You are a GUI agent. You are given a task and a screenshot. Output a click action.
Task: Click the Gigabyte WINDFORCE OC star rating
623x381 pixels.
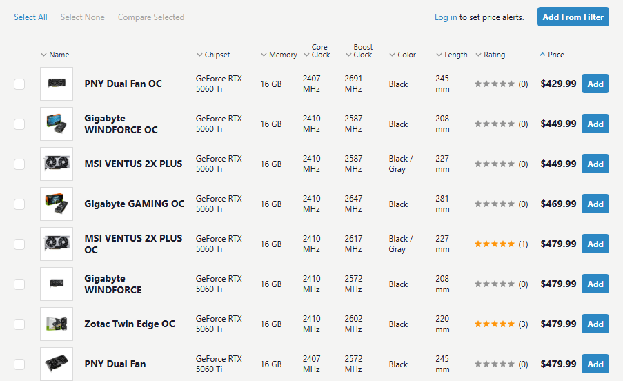point(494,124)
